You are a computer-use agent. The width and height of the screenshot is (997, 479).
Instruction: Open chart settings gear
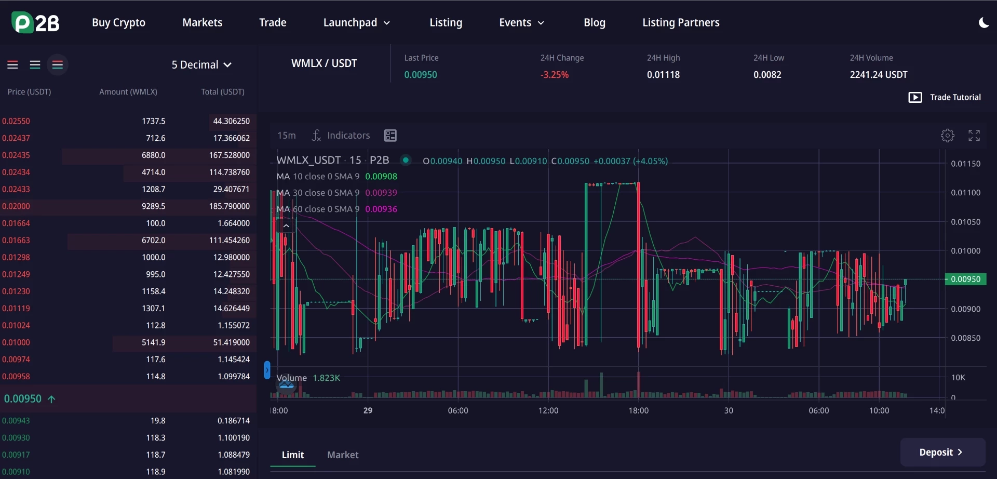pos(948,136)
